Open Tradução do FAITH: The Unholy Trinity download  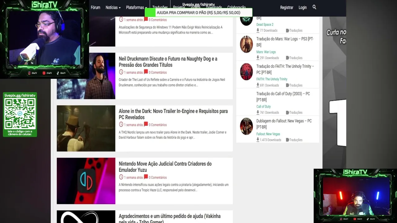[x=285, y=69]
